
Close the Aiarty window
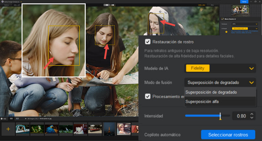pyautogui.click(x=260, y=2)
